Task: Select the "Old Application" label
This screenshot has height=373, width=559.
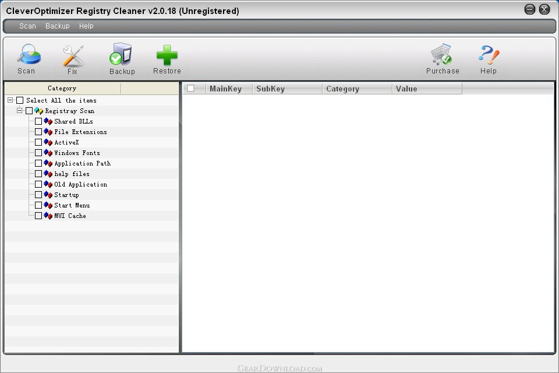Action: pos(80,185)
